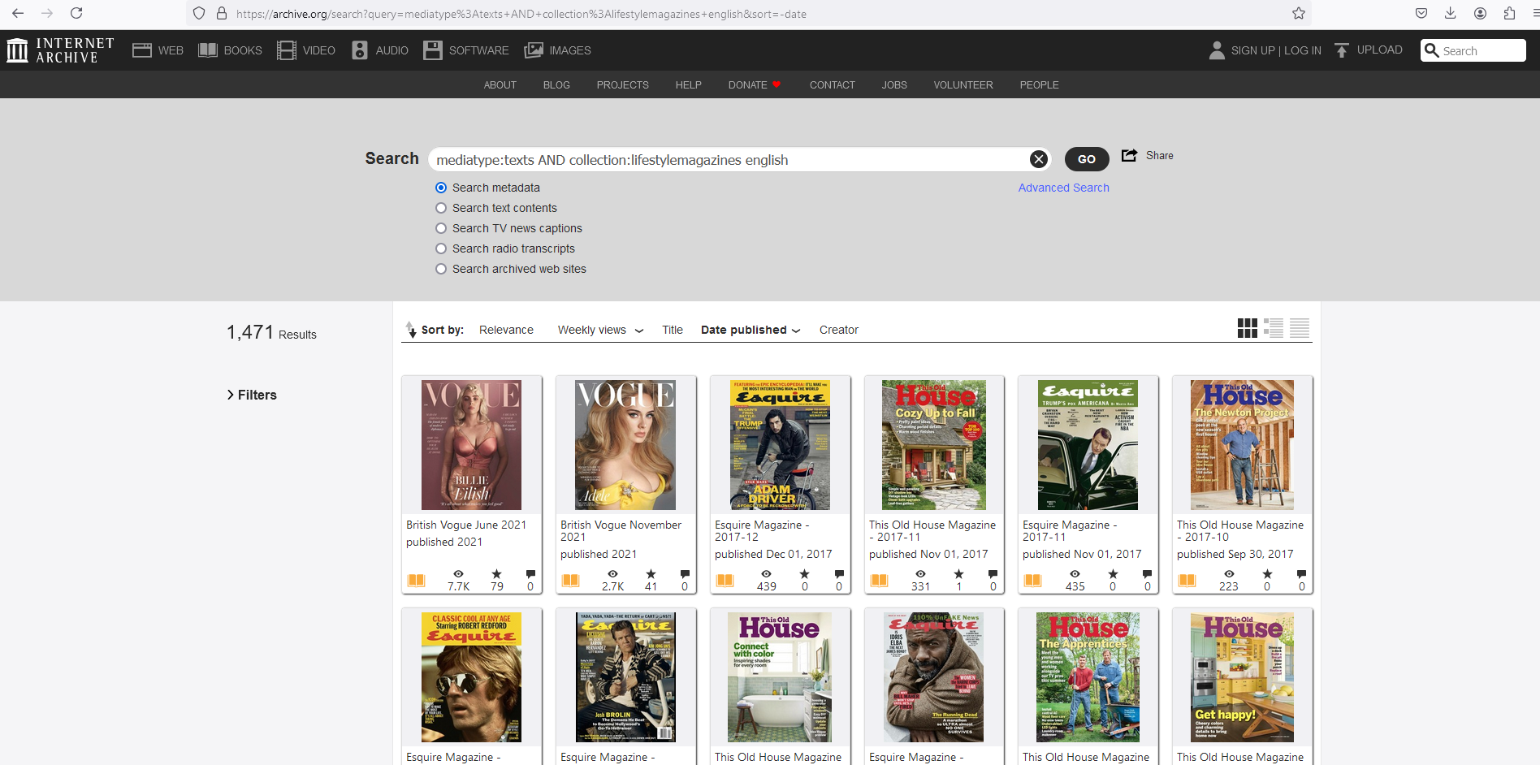Click the Share icon
Screen dimensions: 1540x765
[x=1129, y=155]
